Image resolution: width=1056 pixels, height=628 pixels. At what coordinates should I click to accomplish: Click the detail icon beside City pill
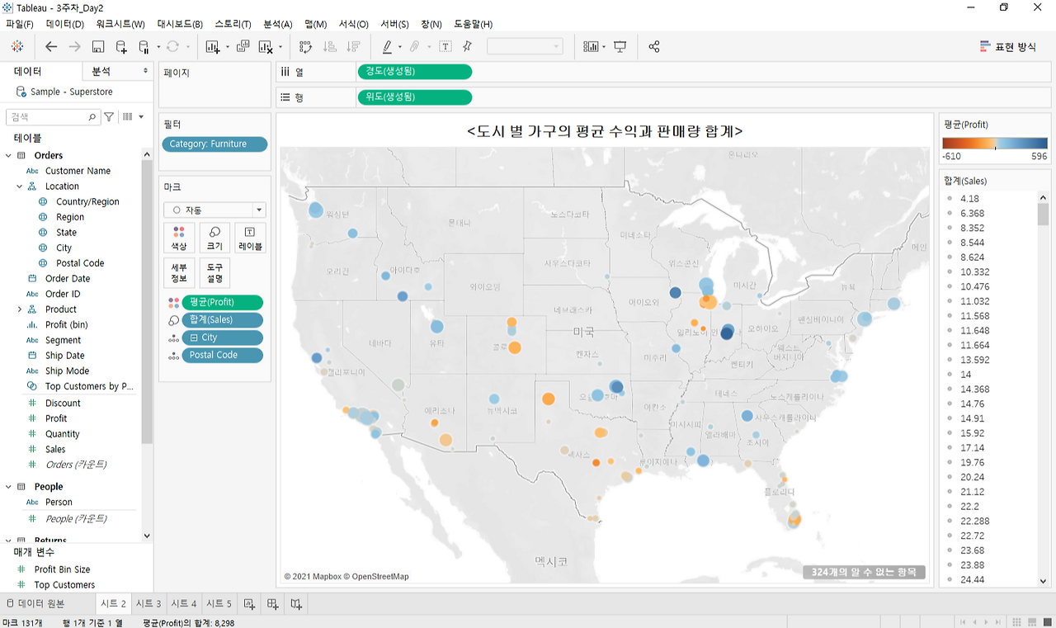173,338
